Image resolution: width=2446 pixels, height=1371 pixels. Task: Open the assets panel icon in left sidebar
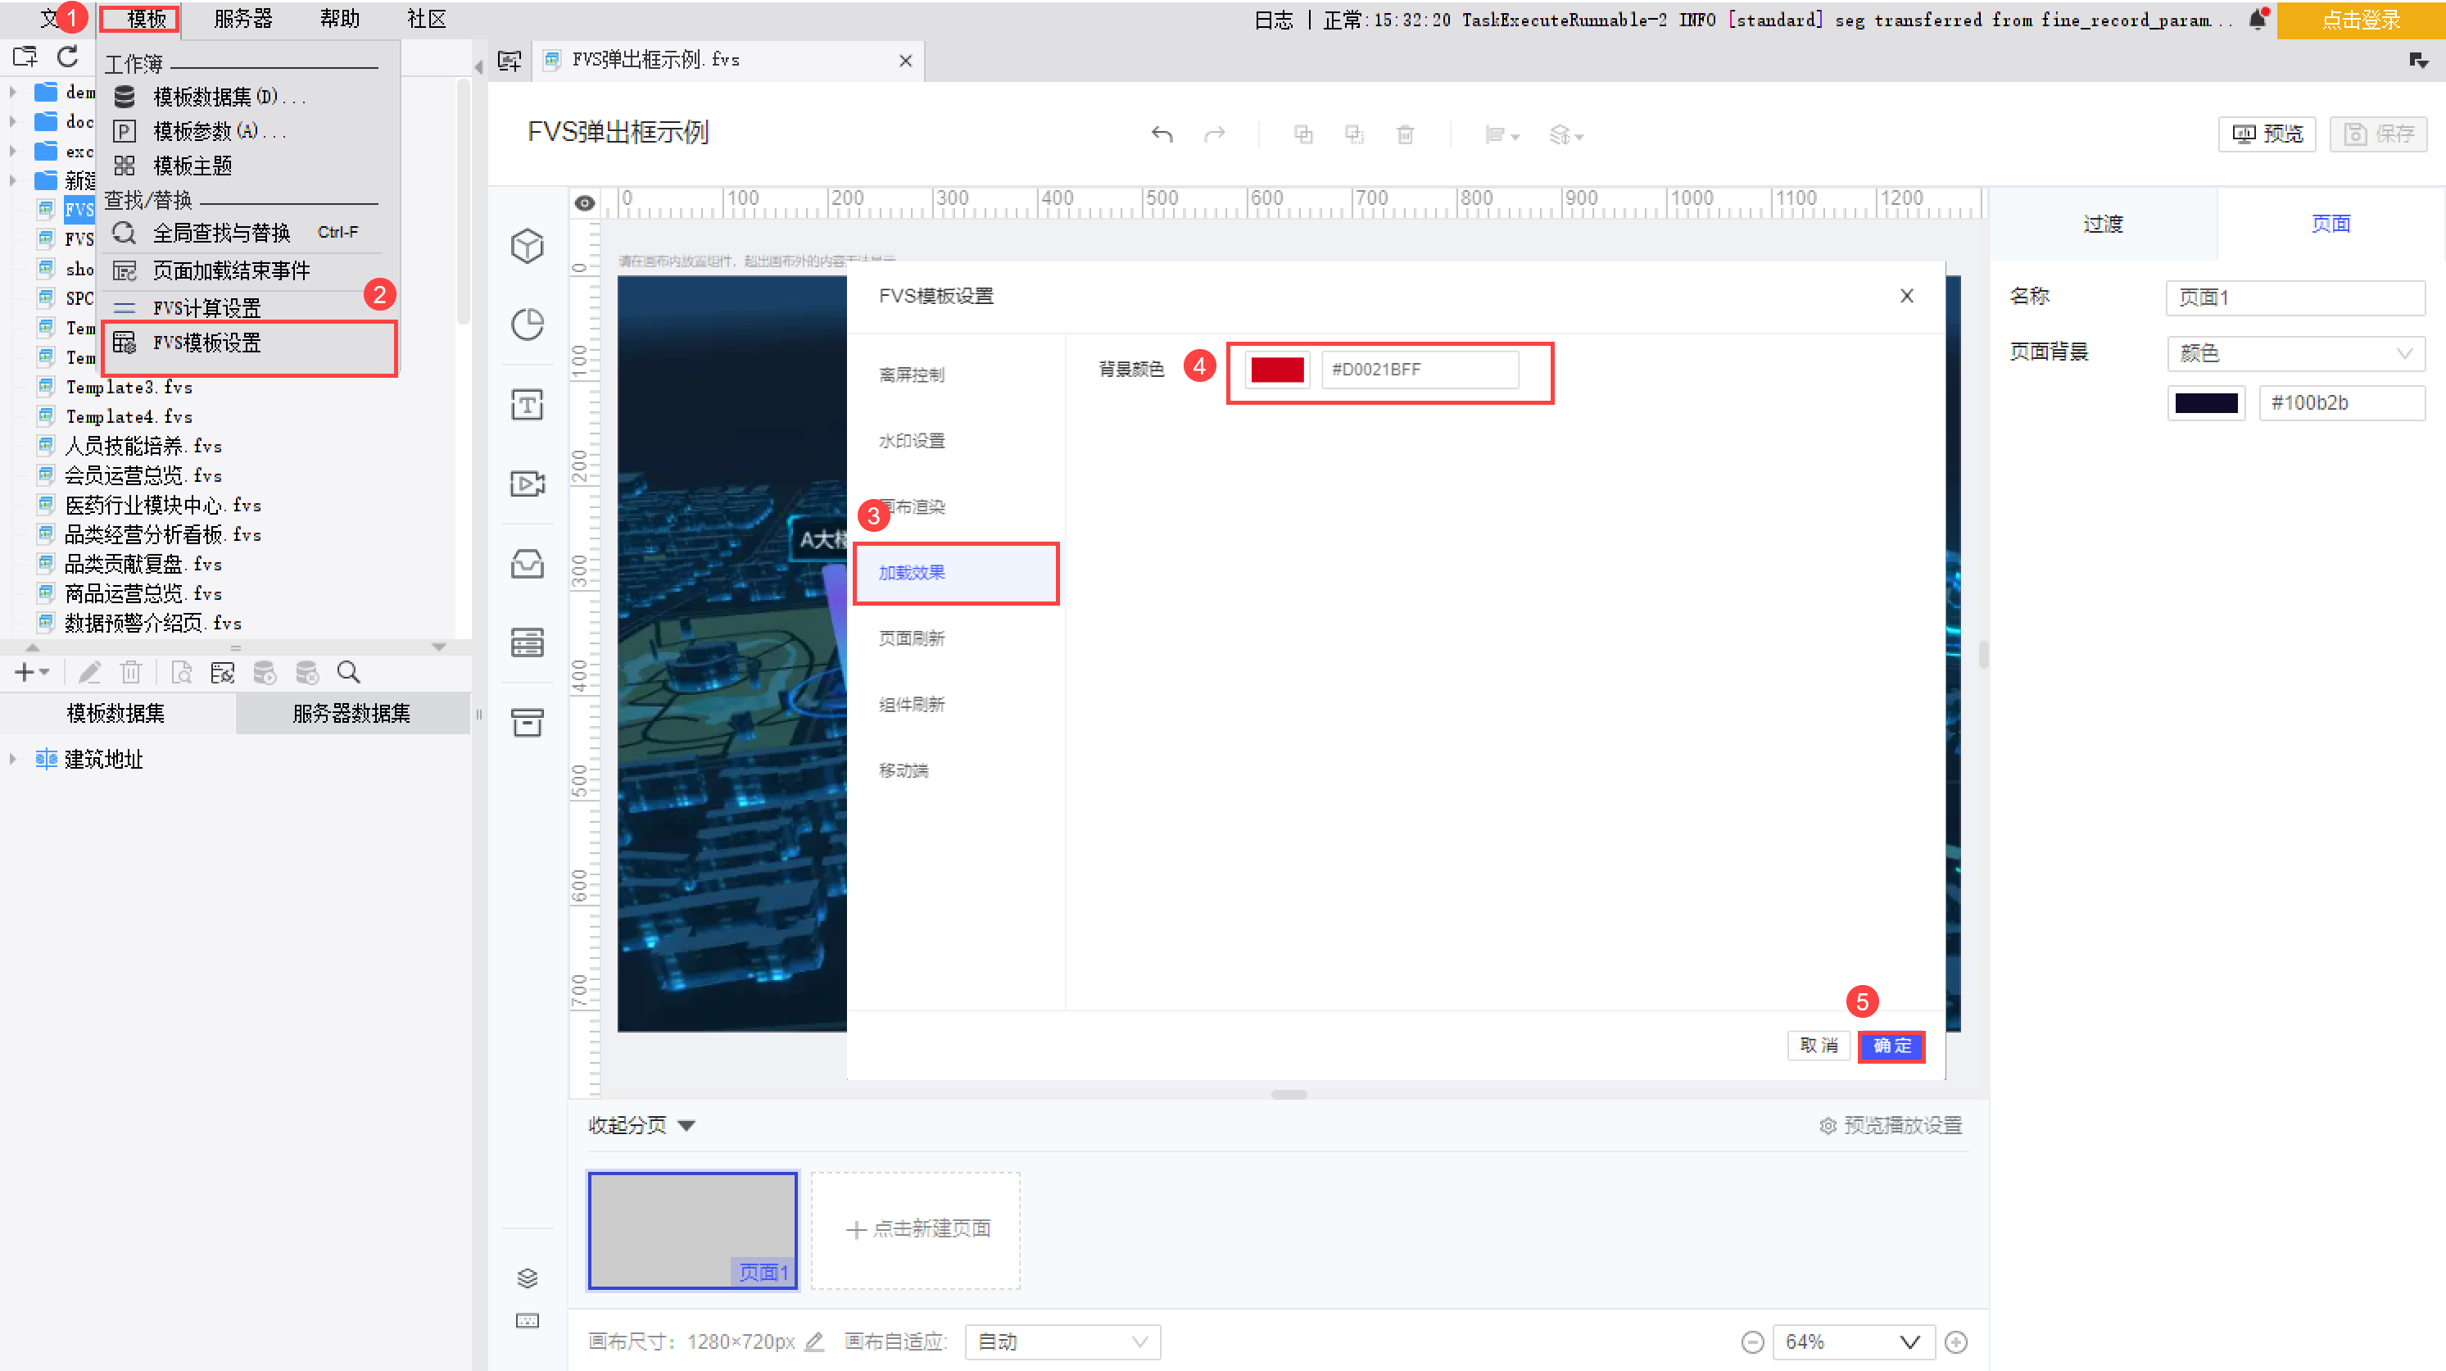click(x=528, y=564)
